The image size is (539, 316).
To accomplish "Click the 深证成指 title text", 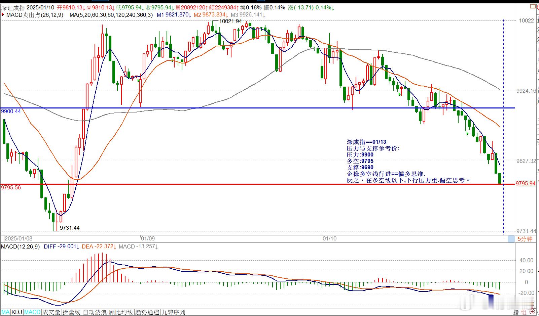I will pyautogui.click(x=13, y=8).
